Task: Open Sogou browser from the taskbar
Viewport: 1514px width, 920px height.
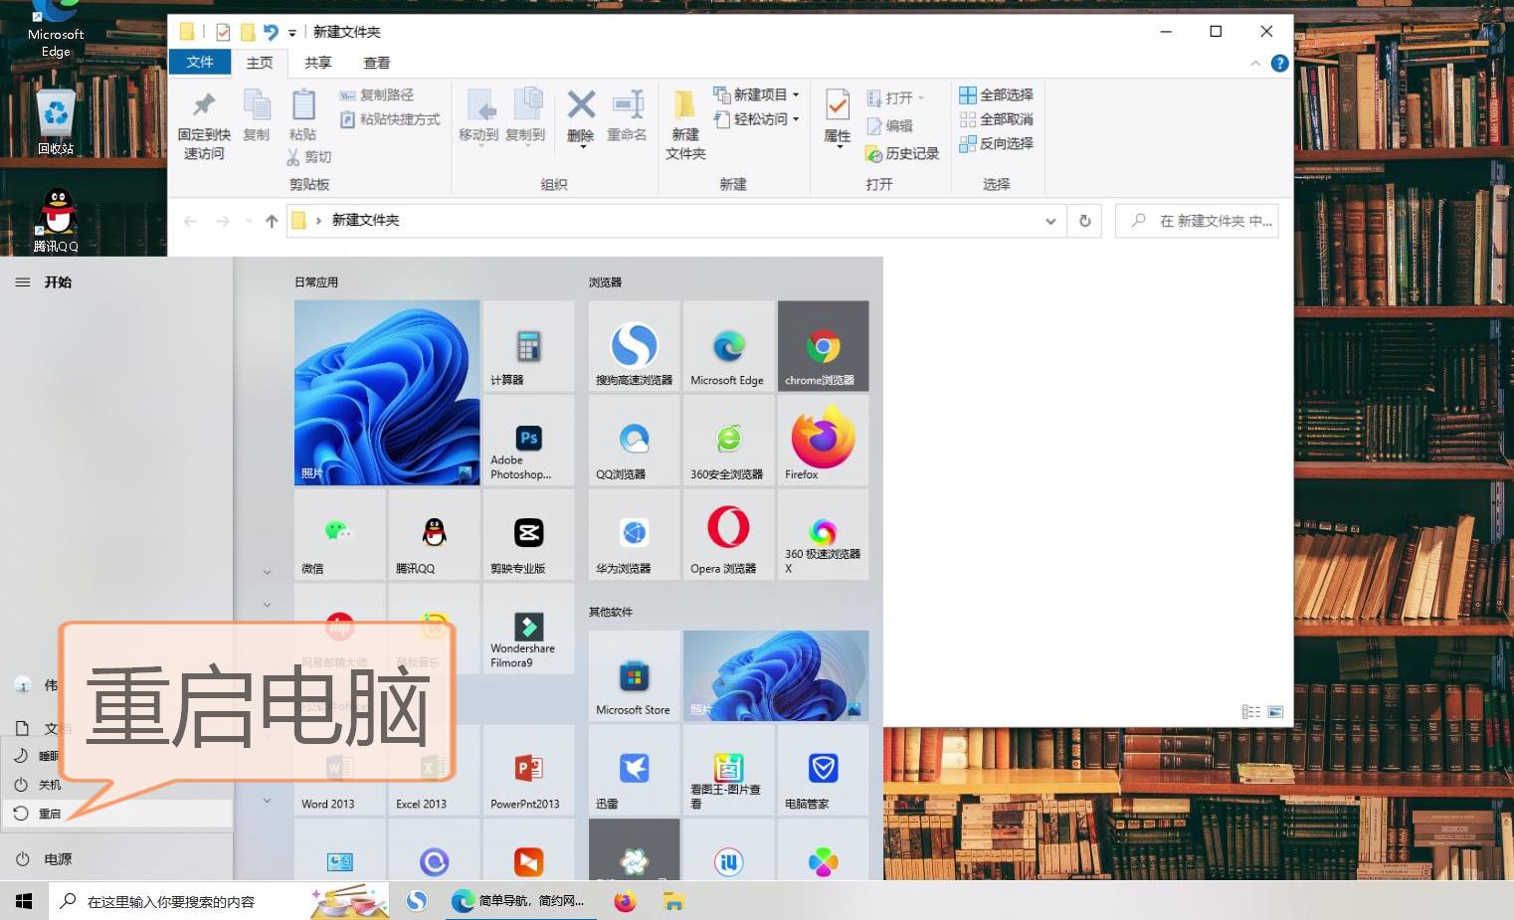Action: (x=417, y=901)
